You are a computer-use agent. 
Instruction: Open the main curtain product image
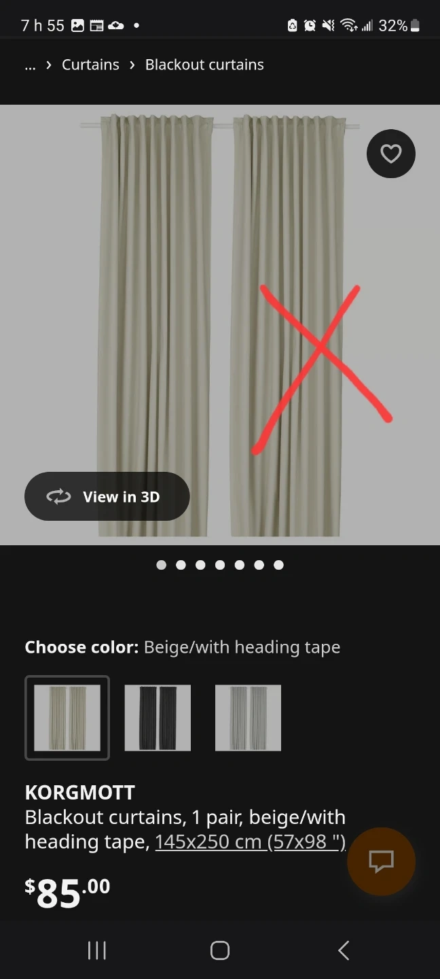coord(220,325)
